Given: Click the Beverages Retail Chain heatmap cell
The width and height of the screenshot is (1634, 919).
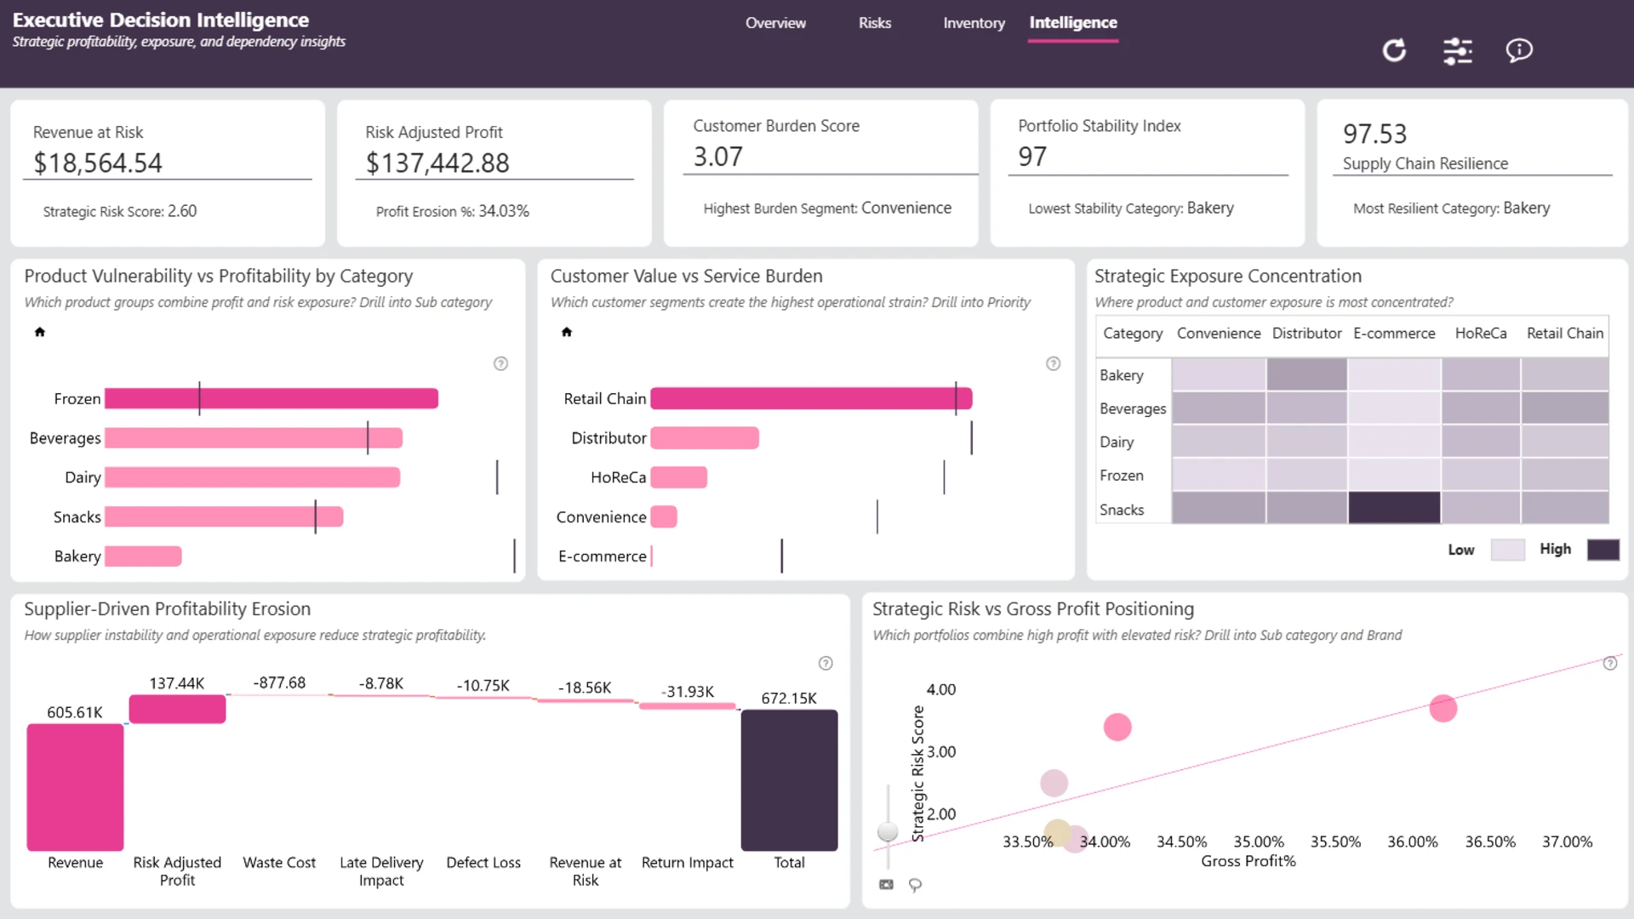Looking at the screenshot, I should tap(1565, 408).
